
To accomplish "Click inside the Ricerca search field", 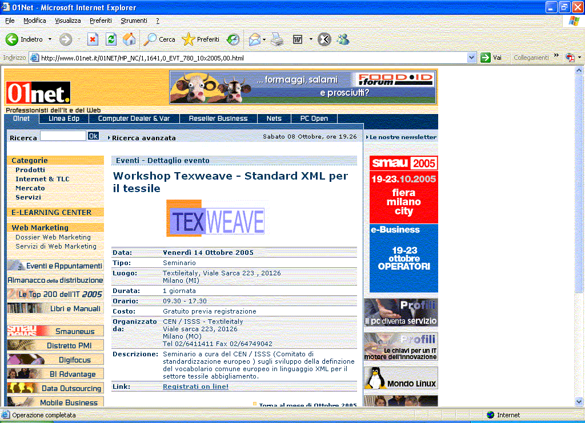I will point(63,136).
